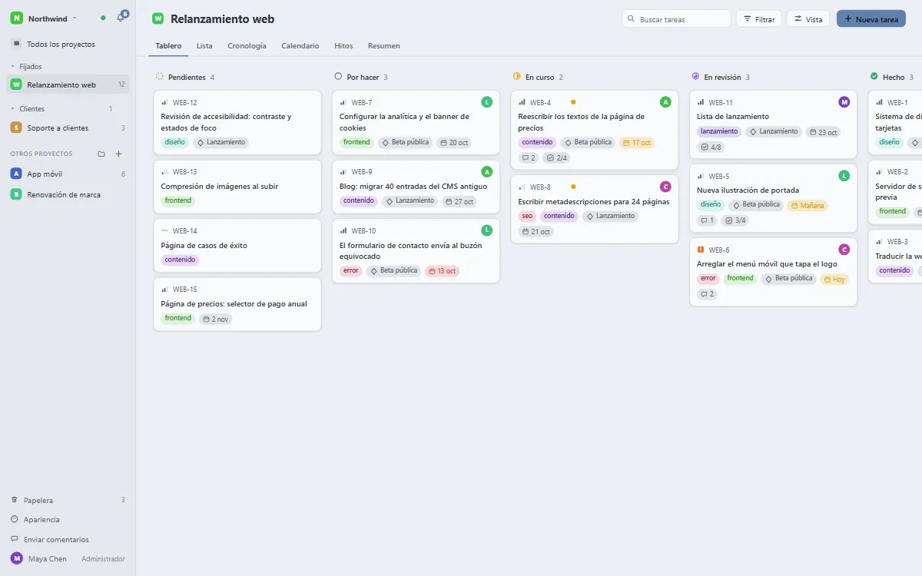Viewport: 922px width, 576px height.
Task: Click the En revisión purple status icon
Action: pyautogui.click(x=695, y=77)
